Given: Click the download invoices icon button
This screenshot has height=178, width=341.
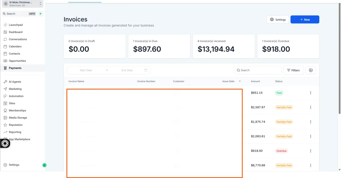Looking at the screenshot, I should pyautogui.click(x=311, y=70).
